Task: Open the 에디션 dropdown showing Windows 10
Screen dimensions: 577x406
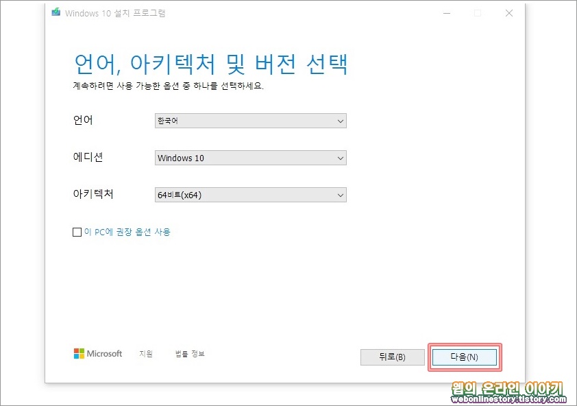Action: click(250, 158)
